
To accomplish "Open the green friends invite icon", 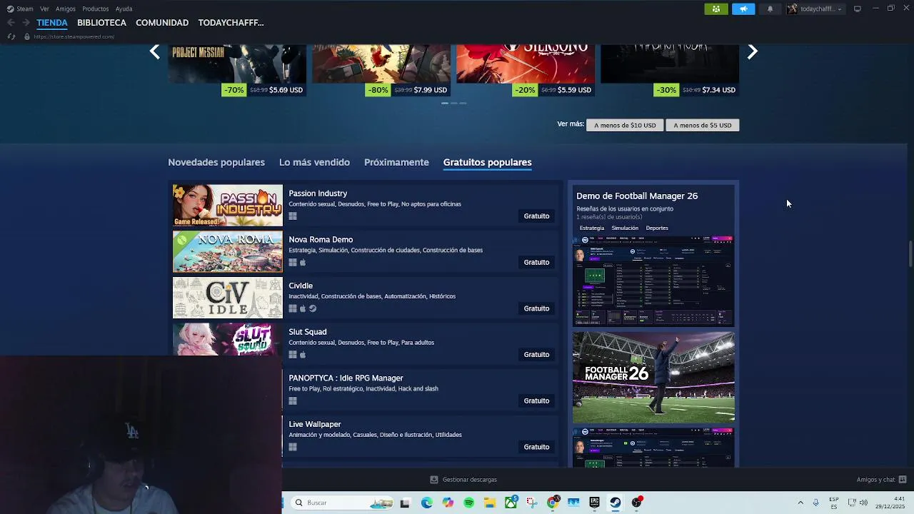I will point(715,9).
